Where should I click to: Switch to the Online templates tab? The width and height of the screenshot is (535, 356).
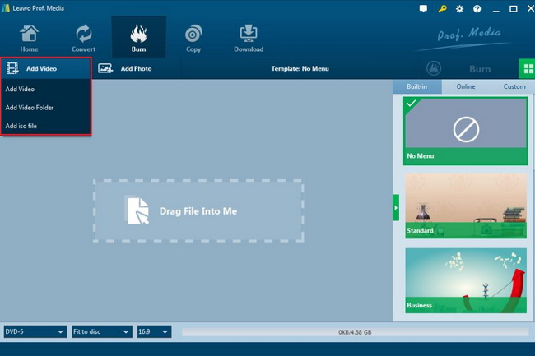pyautogui.click(x=466, y=86)
